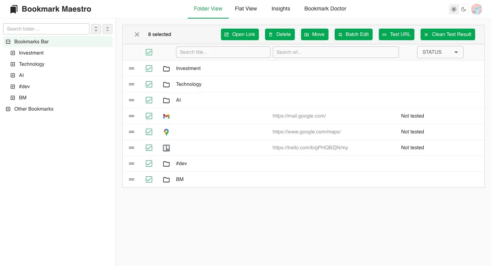This screenshot has width=491, height=266.
Task: Click drag handle of trello.com row
Action: coord(132,148)
